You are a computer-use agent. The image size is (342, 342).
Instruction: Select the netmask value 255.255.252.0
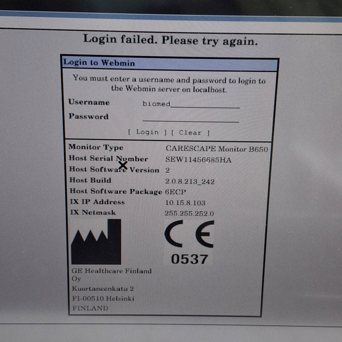[x=189, y=214]
